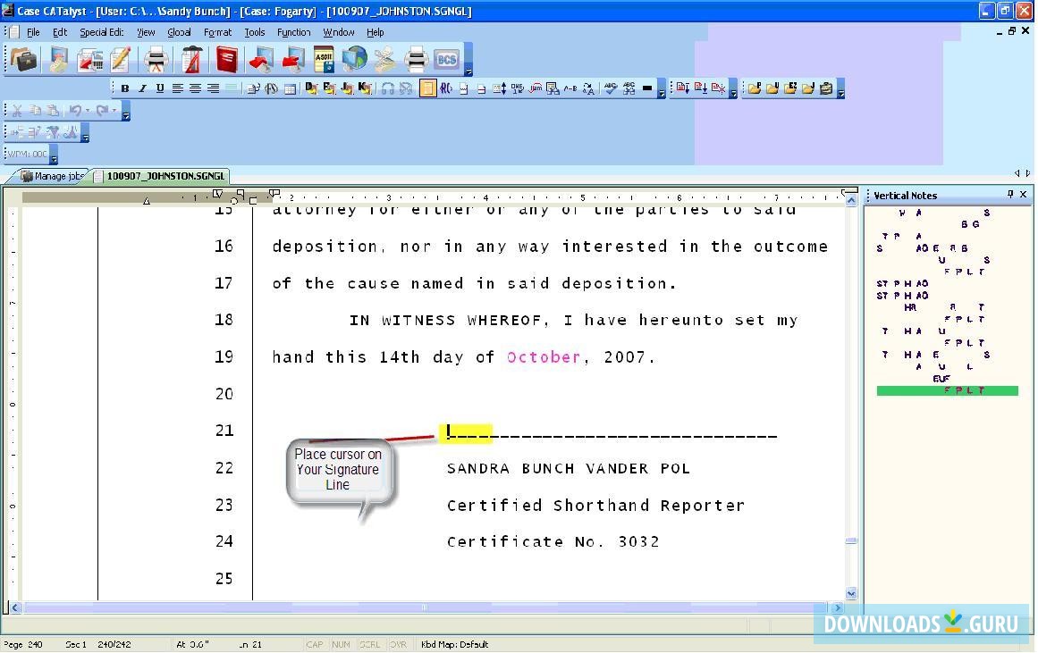
Task: Click the document with pencil edit icon
Action: (121, 60)
